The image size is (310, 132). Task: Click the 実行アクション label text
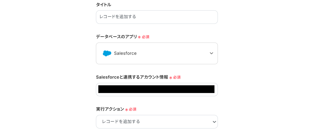pyautogui.click(x=110, y=109)
